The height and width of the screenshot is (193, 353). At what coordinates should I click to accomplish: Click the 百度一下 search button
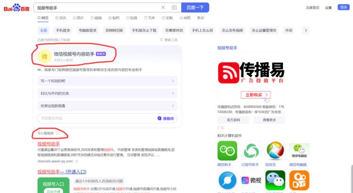point(195,8)
